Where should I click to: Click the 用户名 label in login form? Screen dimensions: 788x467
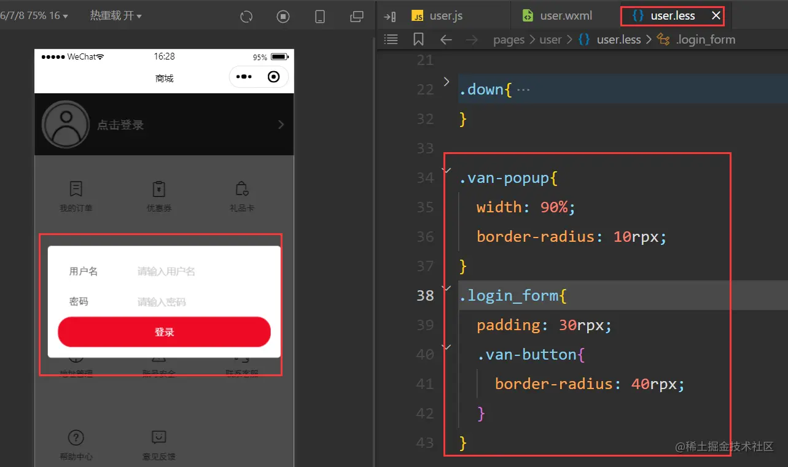[84, 271]
